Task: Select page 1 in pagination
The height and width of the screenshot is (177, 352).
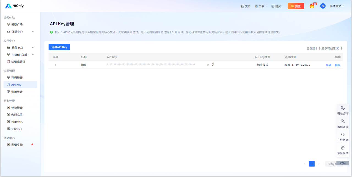Action: point(312,164)
